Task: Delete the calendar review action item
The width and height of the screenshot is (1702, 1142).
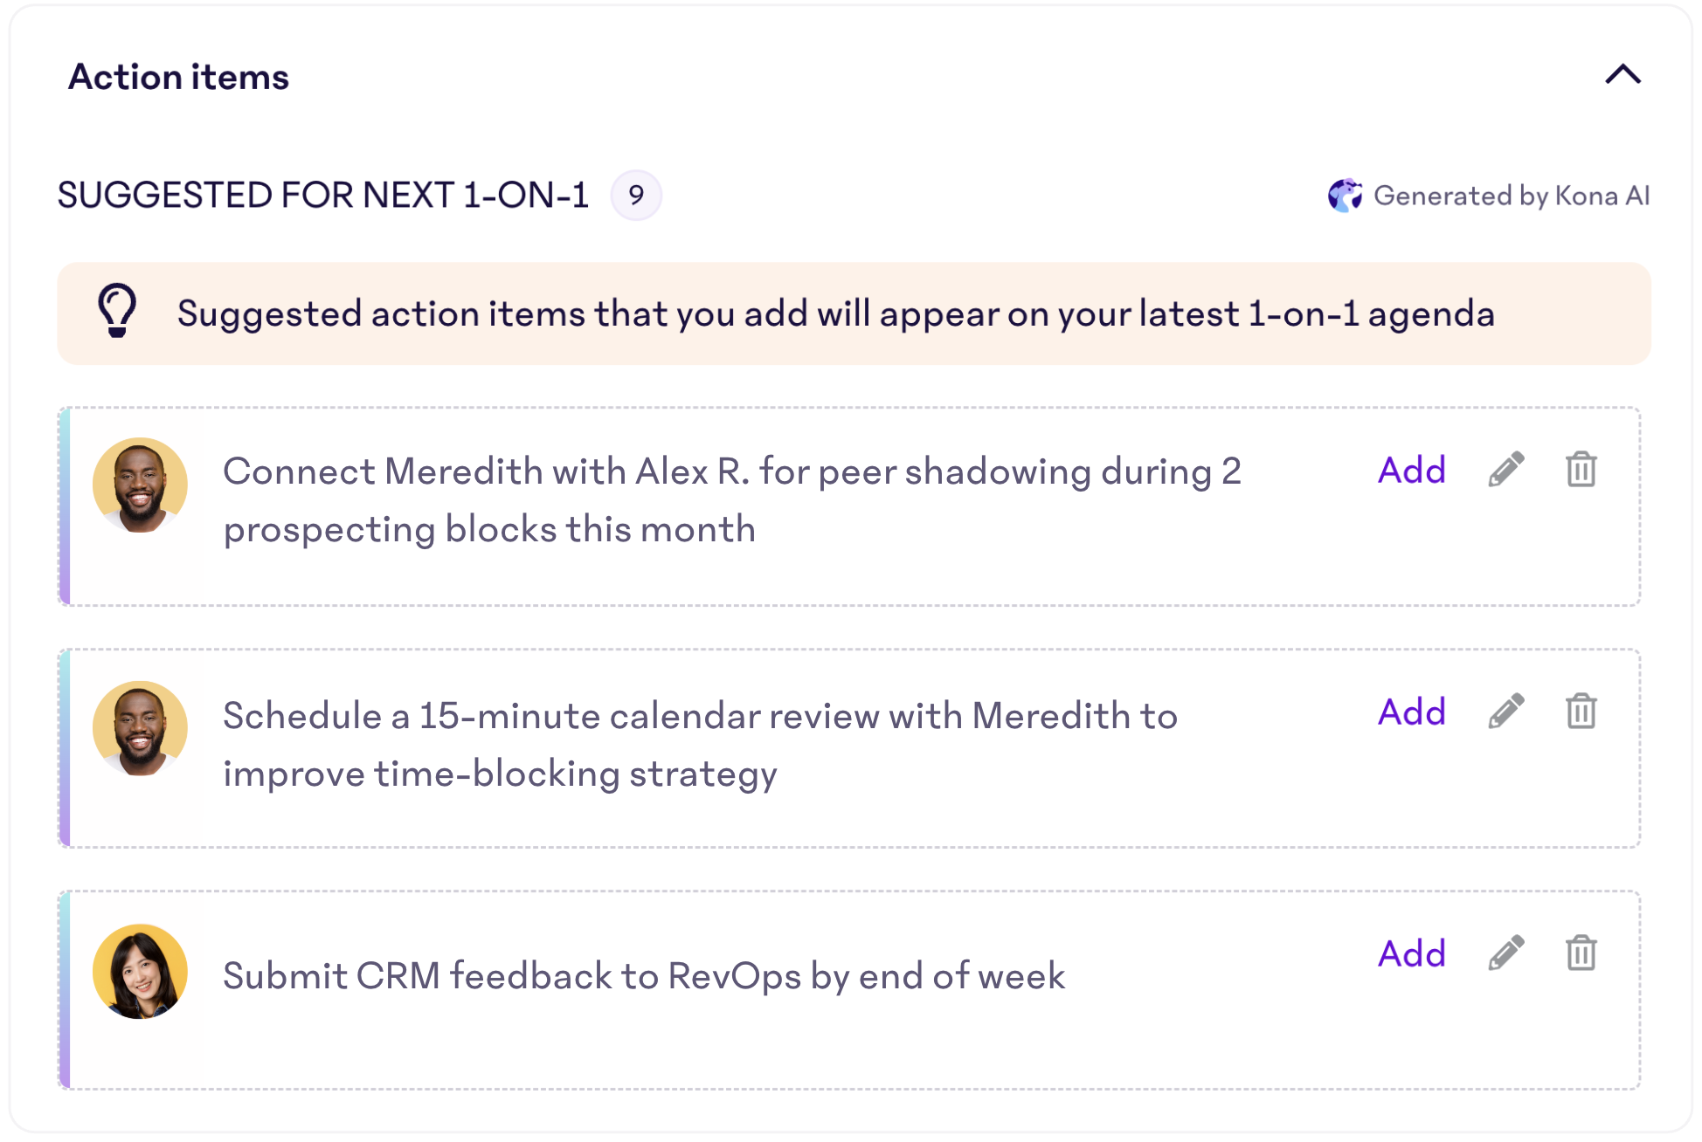Action: pyautogui.click(x=1581, y=712)
